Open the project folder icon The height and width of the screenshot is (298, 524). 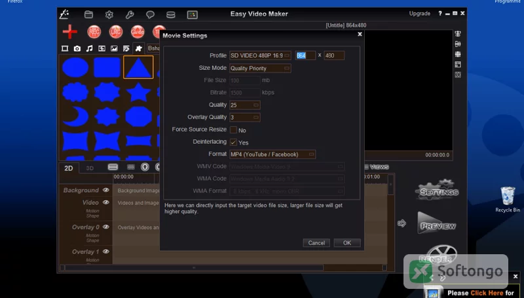(88, 14)
